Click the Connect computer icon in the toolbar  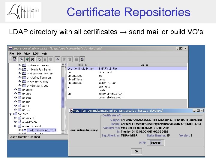click(x=14, y=59)
